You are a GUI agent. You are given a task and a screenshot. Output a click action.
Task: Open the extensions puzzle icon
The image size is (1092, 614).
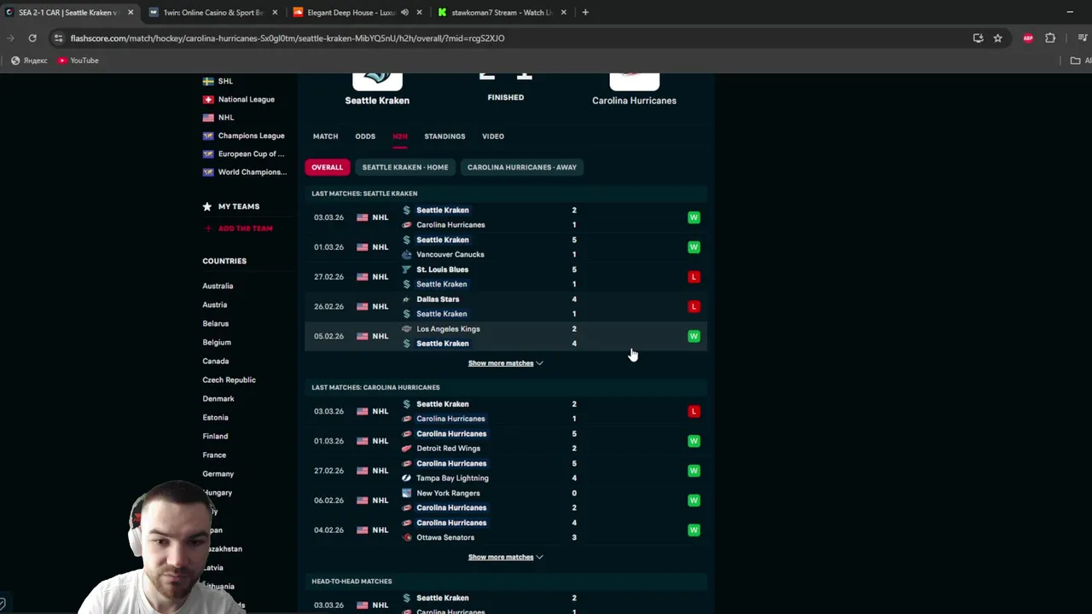click(1050, 38)
